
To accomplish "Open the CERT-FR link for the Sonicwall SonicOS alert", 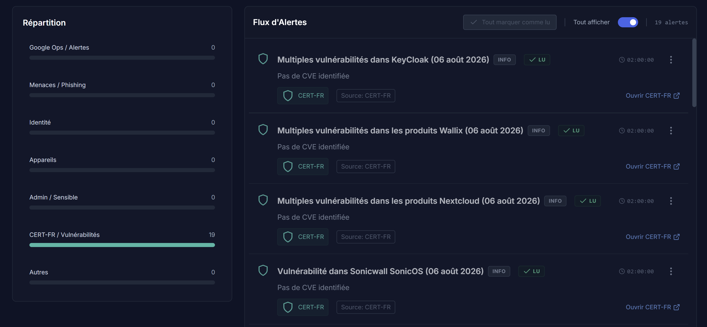I will [652, 307].
